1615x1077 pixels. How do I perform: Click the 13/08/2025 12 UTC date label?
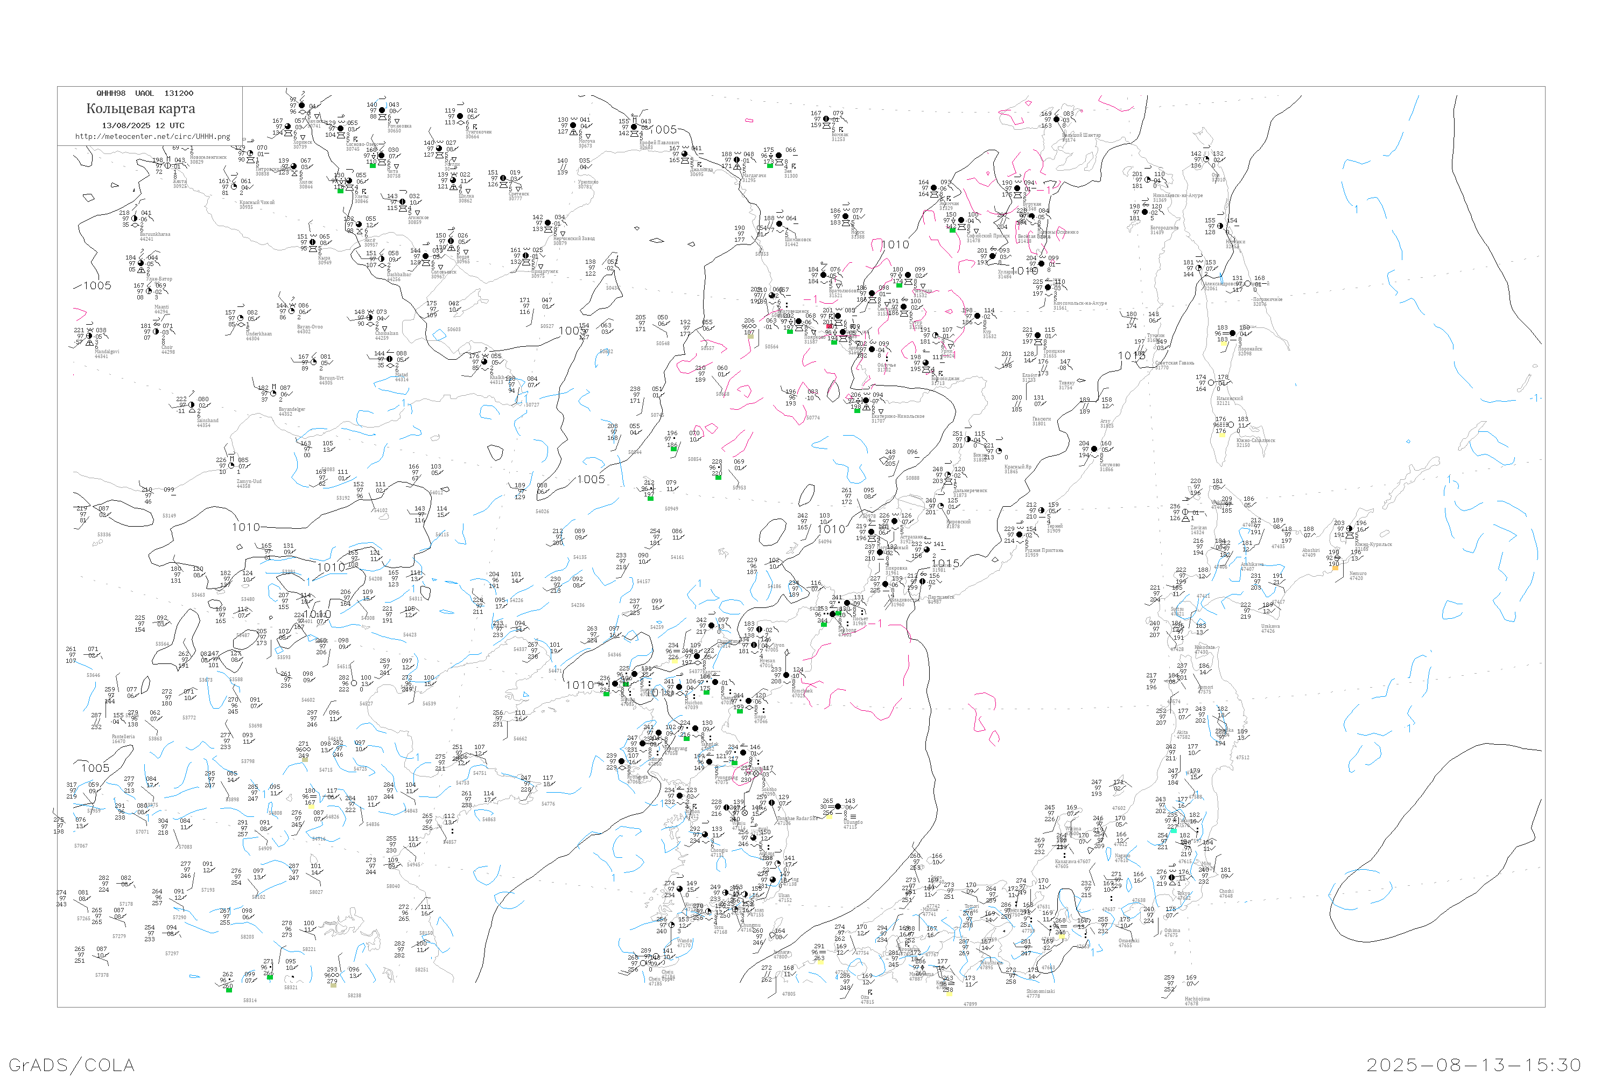(x=144, y=125)
